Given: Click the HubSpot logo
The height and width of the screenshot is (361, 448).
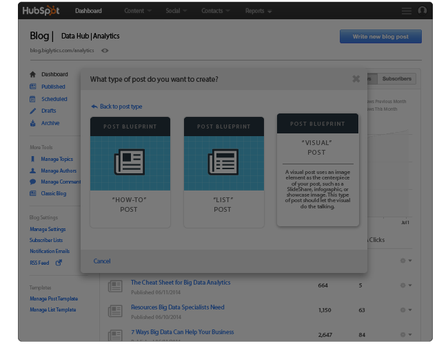Looking at the screenshot, I should [41, 10].
